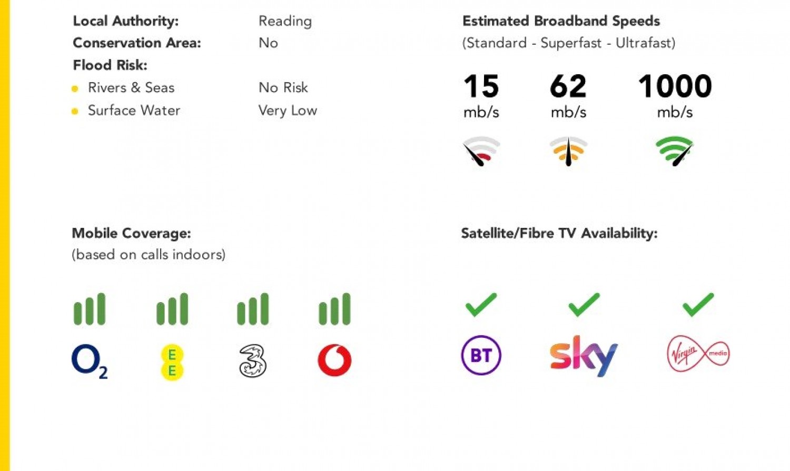Click the Three network logo
This screenshot has width=790, height=471.
point(253,361)
